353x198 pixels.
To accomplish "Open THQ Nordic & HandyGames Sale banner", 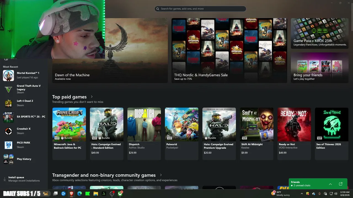I will 229,51.
